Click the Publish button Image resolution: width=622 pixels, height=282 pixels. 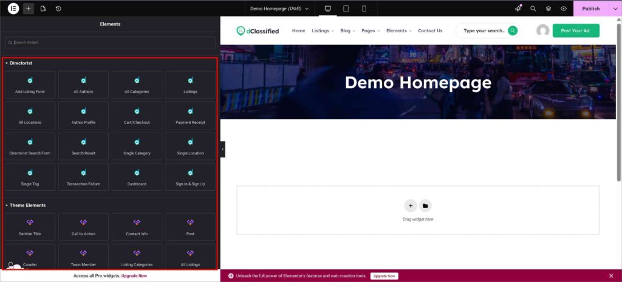[590, 9]
